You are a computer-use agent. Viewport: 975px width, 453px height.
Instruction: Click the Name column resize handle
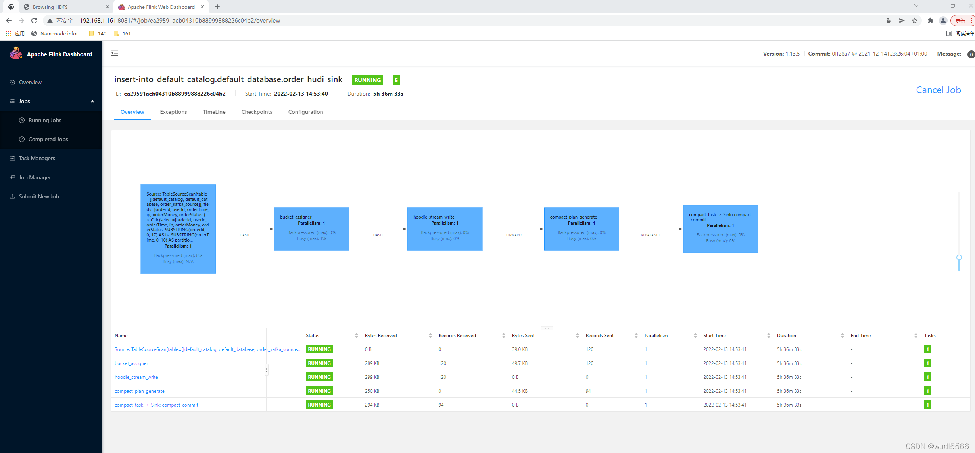[266, 370]
